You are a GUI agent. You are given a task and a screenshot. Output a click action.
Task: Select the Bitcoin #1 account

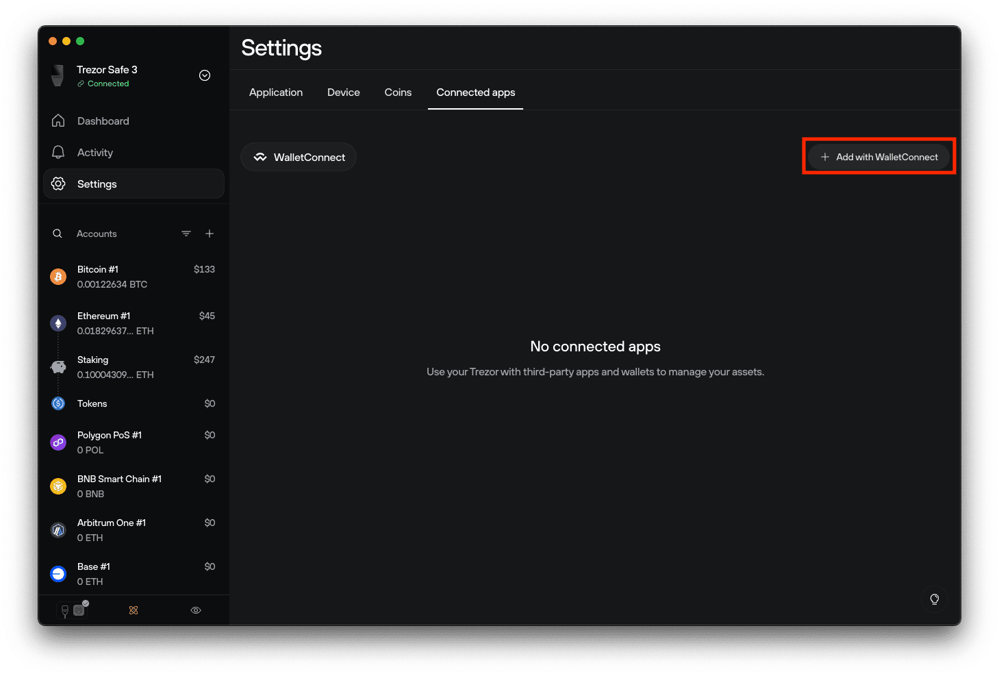click(x=134, y=277)
